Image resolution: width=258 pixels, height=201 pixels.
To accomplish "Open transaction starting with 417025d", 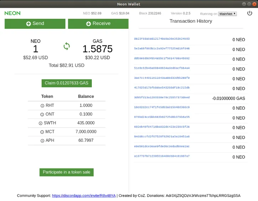I will pyautogui.click(x=162, y=88).
